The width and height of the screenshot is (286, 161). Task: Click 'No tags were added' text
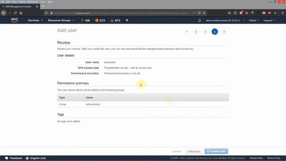(x=68, y=121)
